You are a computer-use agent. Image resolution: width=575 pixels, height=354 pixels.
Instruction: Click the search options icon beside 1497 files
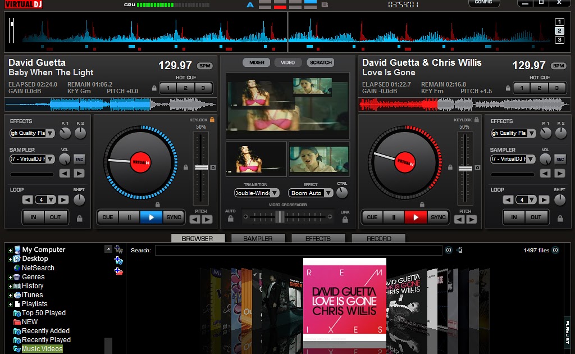(555, 250)
